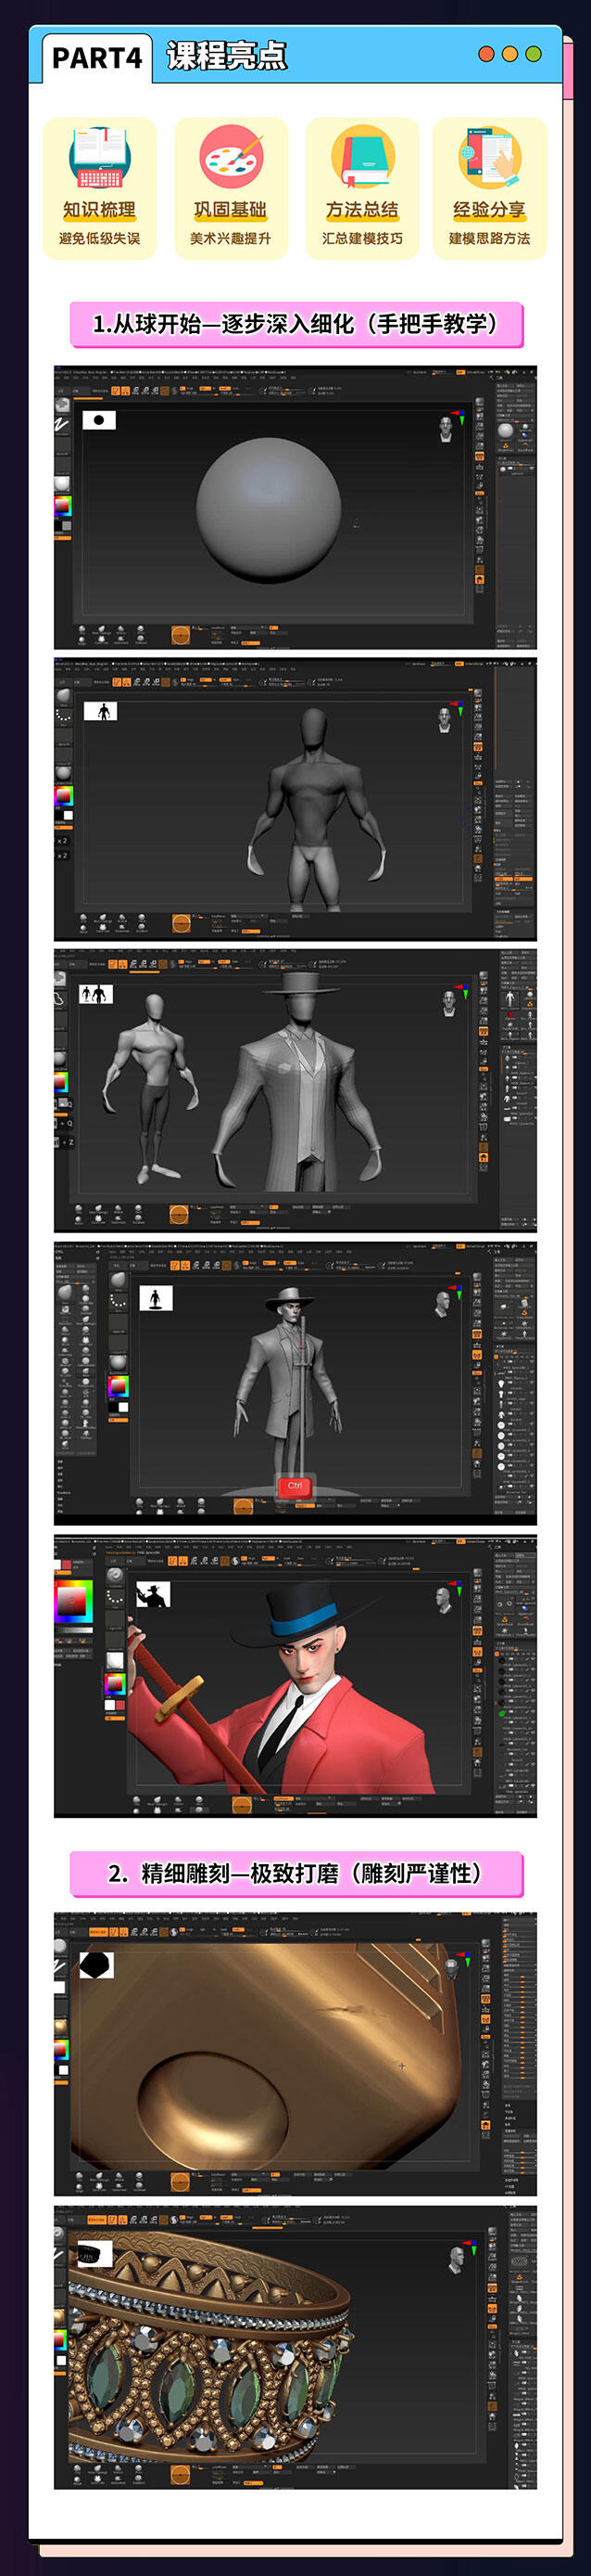The width and height of the screenshot is (591, 2576).
Task: Open the material sphere on sphere screenshot's left shelf
Action: point(62,483)
